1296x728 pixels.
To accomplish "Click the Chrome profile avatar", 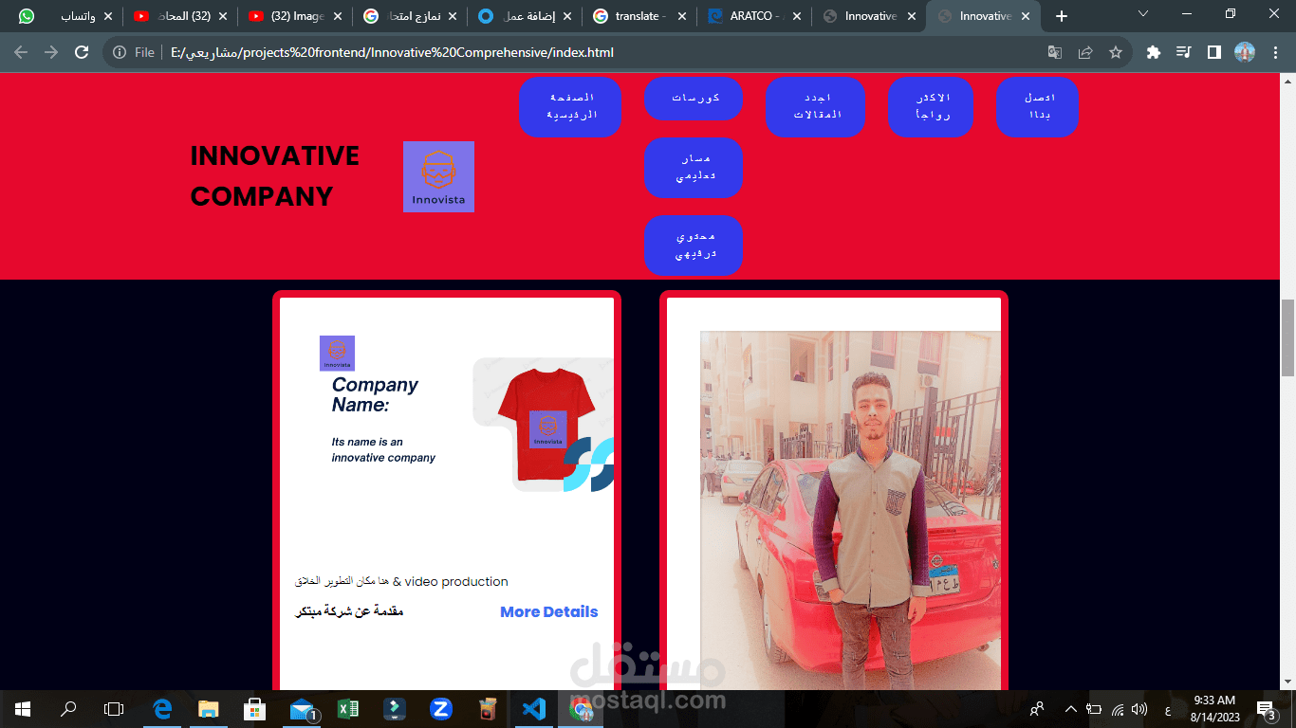I will [1246, 52].
